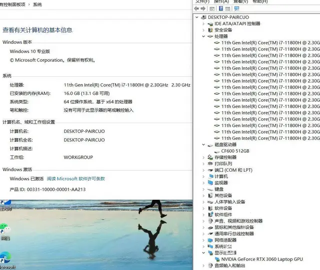Expand the 计算机 node

pos(203,177)
